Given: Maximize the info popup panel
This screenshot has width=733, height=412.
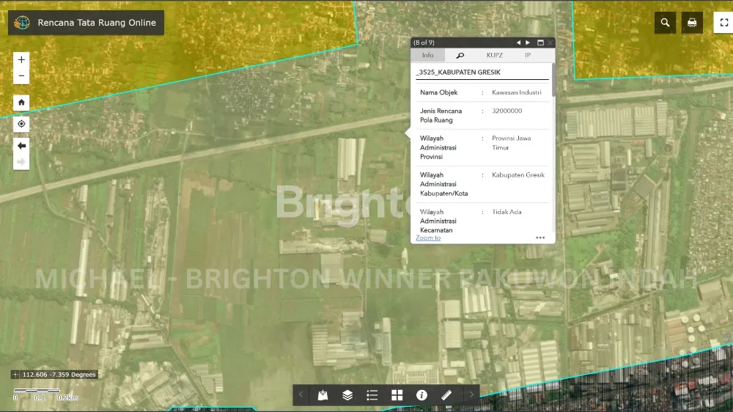Looking at the screenshot, I should 539,43.
